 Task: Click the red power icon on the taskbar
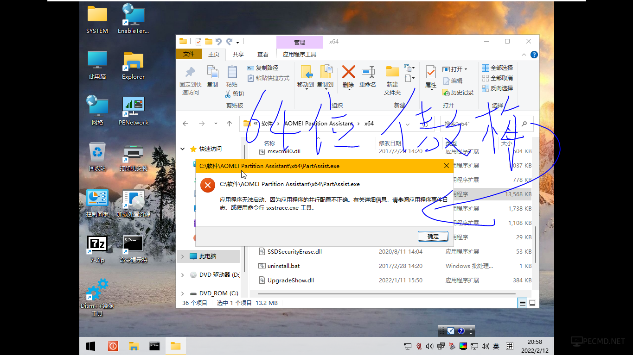click(113, 346)
